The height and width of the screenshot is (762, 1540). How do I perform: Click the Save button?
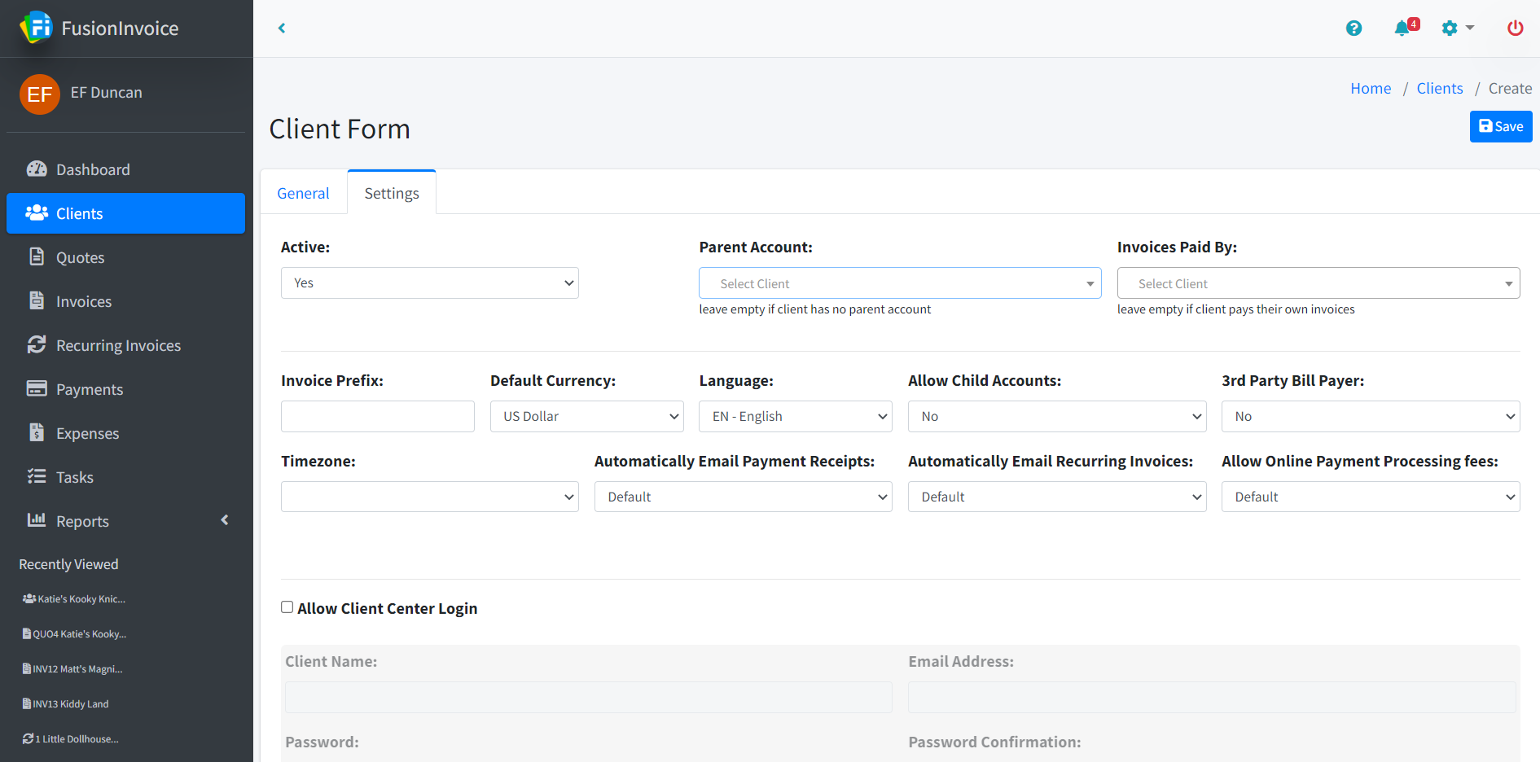pos(1500,126)
